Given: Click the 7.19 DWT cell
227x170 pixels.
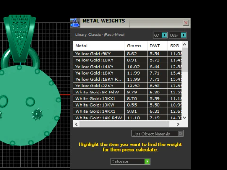Looking at the screenshot, I should tap(157, 118).
